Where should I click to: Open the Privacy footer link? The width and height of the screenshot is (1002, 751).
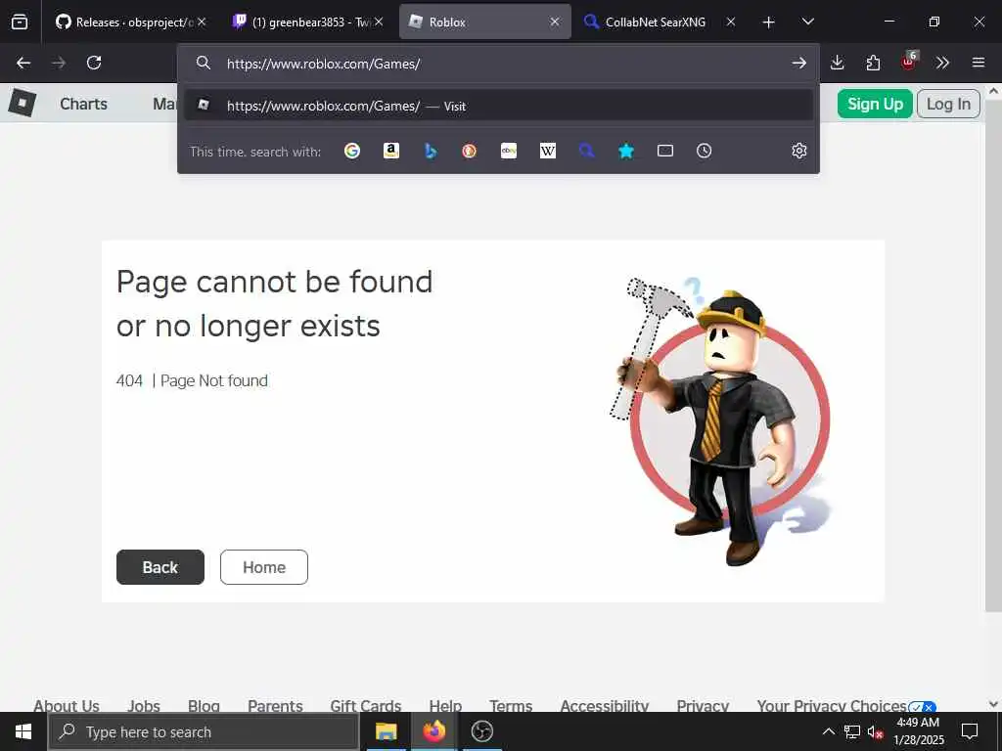click(x=703, y=705)
